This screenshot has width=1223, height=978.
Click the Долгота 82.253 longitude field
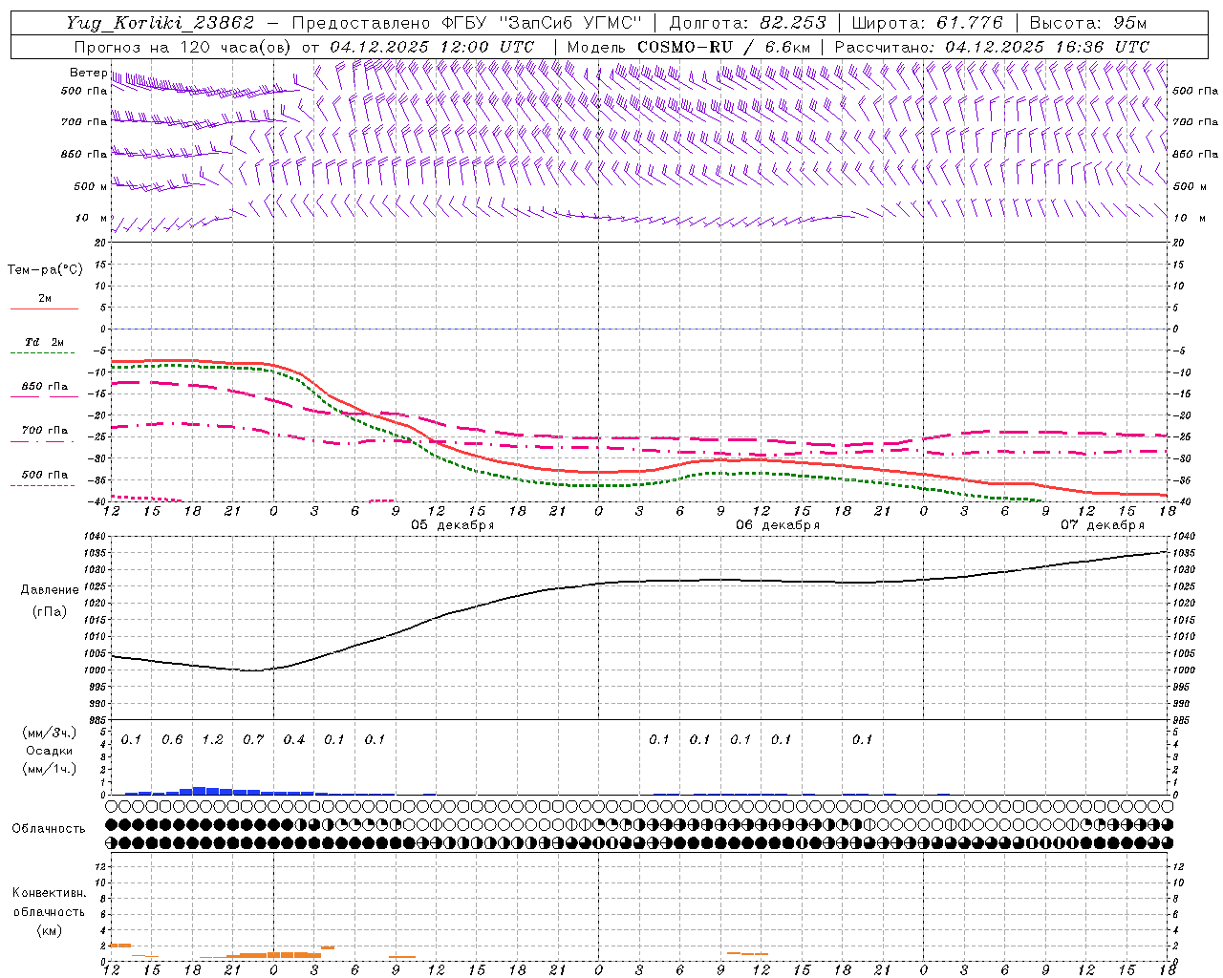pos(747,23)
